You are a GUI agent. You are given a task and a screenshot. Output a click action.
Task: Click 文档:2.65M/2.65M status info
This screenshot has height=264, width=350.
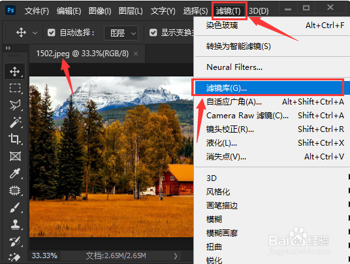[x=116, y=256]
